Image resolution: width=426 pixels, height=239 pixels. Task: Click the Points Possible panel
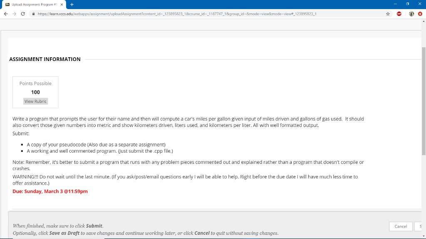point(35,92)
